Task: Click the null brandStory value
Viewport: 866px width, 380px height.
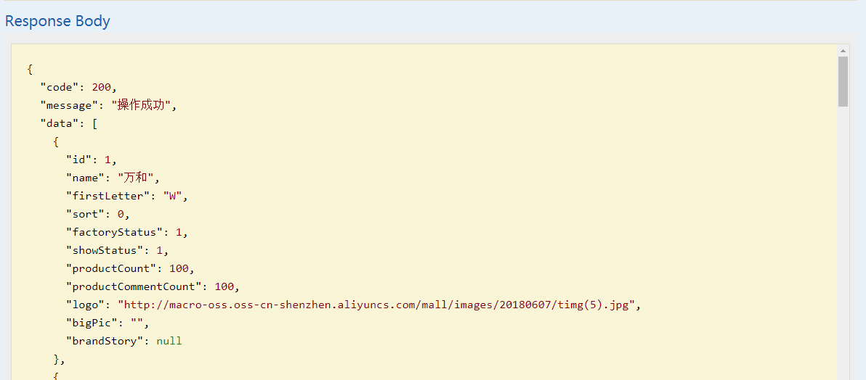Action: coord(169,341)
